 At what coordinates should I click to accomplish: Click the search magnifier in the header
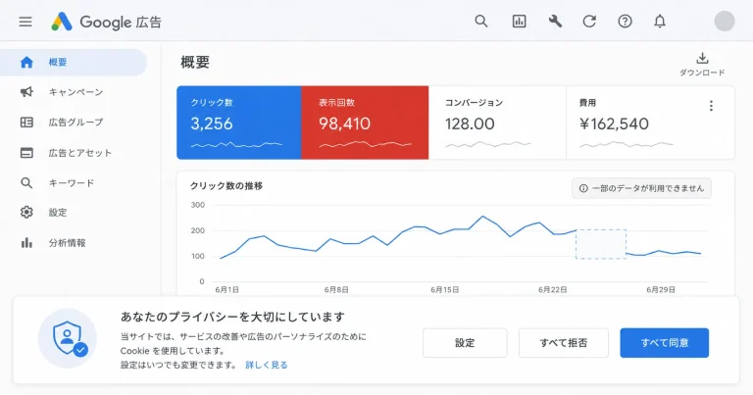[481, 22]
